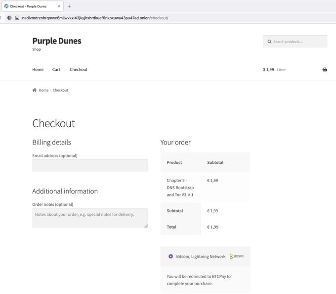Close the Checkout – Purple Dunes tab
The width and height of the screenshot is (336, 294).
point(59,6)
